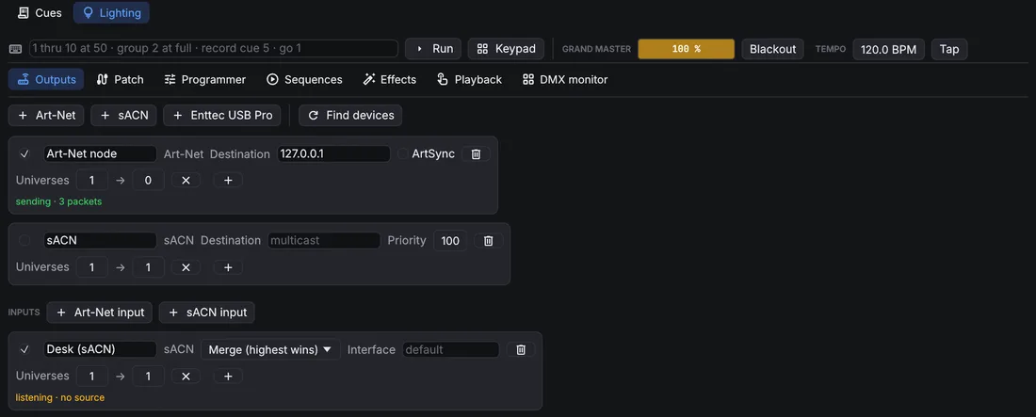
Task: Add universe mapping to Art-Net node
Action: [x=228, y=181]
